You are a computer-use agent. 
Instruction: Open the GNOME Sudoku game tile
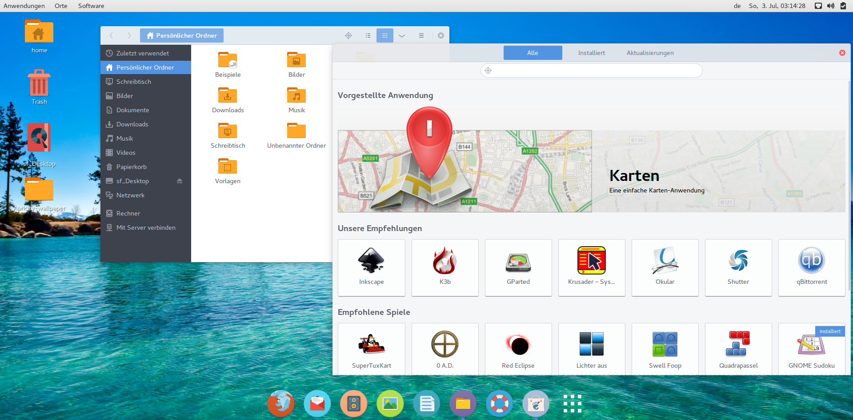tap(812, 349)
